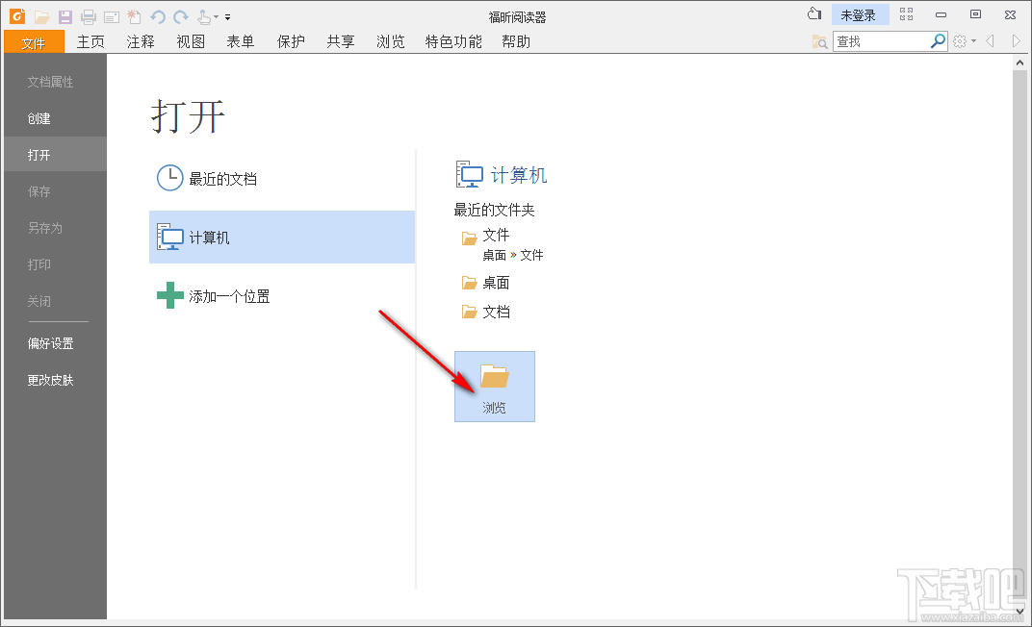This screenshot has height=627, width=1032.
Task: Click the 浏览 browse button
Action: pyautogui.click(x=494, y=386)
